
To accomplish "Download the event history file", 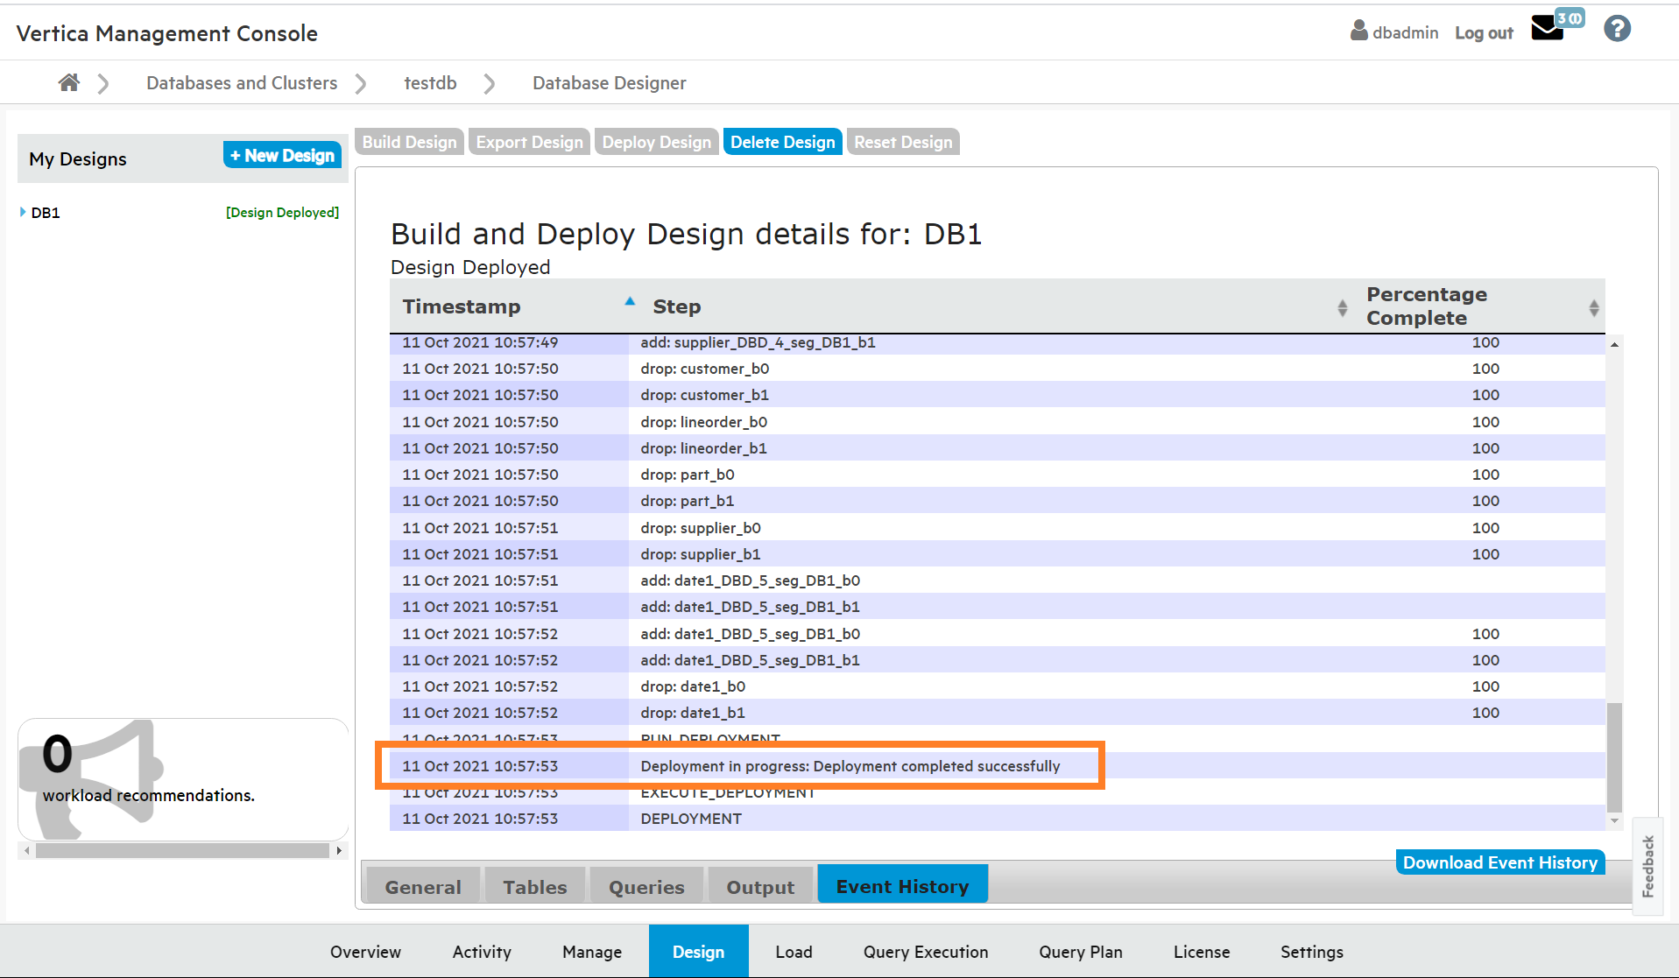I will click(x=1499, y=862).
